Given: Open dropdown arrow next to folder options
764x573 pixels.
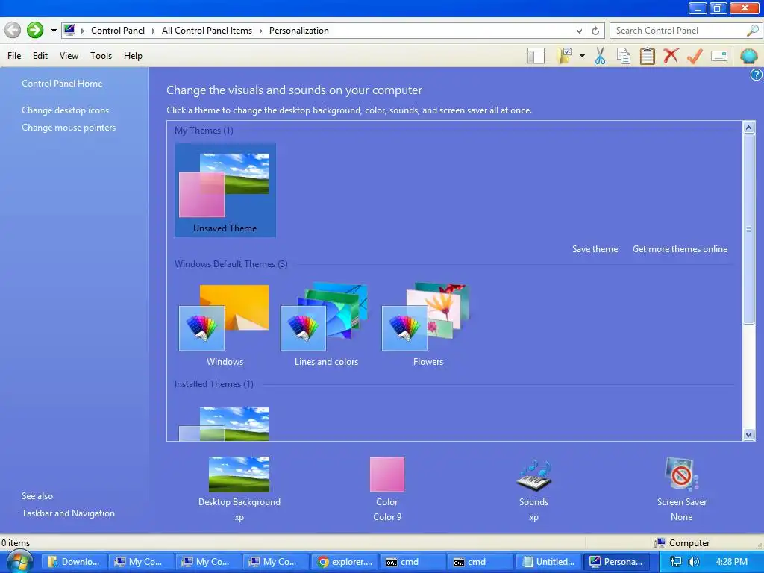Looking at the screenshot, I should (x=582, y=56).
